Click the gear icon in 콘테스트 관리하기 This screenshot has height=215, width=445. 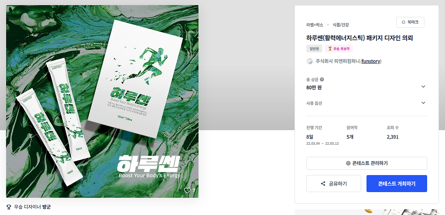pos(348,163)
